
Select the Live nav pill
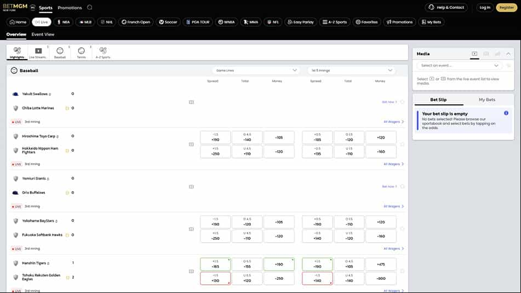(x=42, y=22)
